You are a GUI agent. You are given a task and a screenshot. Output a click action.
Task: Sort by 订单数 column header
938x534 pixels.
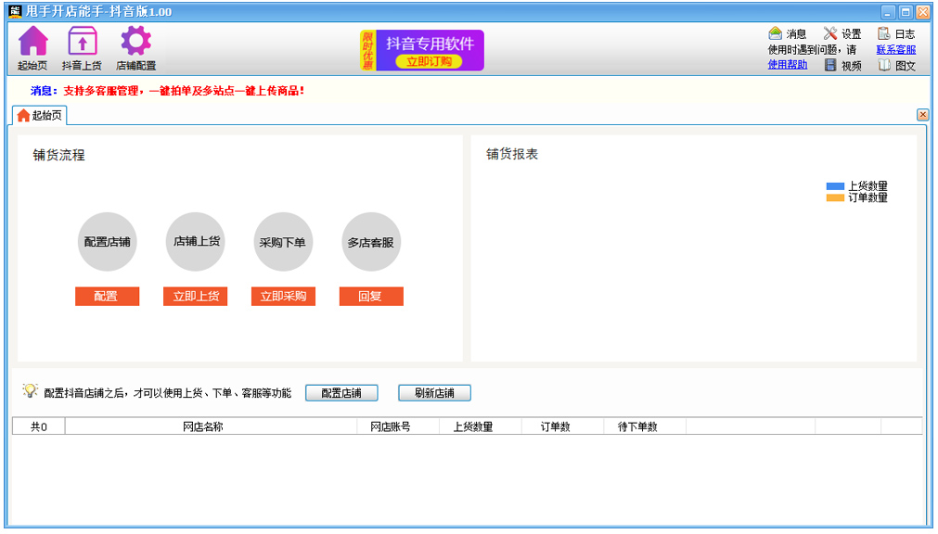pos(562,426)
